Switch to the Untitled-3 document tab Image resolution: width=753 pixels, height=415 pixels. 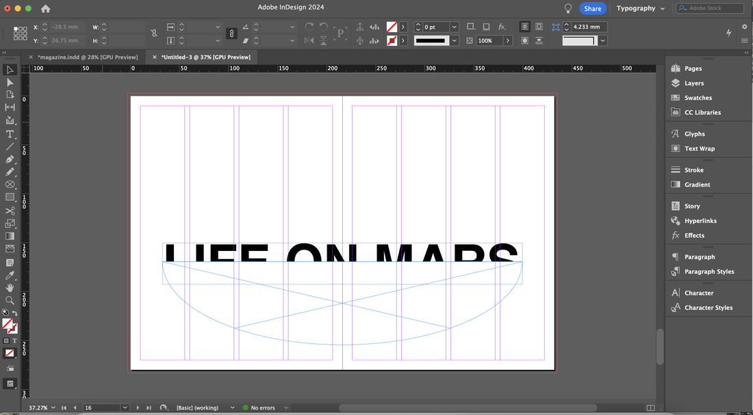(205, 57)
